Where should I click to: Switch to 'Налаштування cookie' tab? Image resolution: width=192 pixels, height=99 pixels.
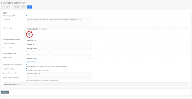tap(19, 7)
